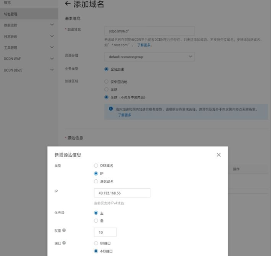
Task: Click the IP address input field
Action: point(122,193)
